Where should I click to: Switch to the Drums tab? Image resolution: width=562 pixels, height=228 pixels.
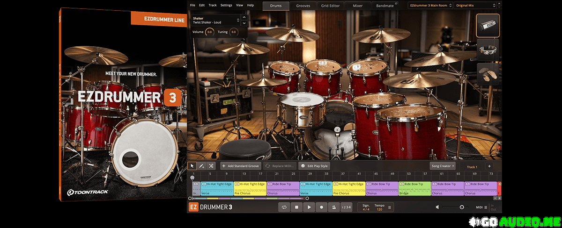point(275,6)
